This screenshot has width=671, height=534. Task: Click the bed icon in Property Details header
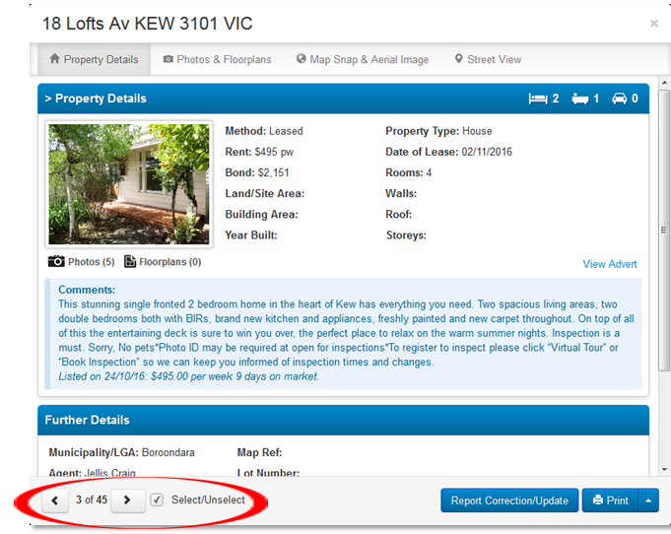point(538,99)
